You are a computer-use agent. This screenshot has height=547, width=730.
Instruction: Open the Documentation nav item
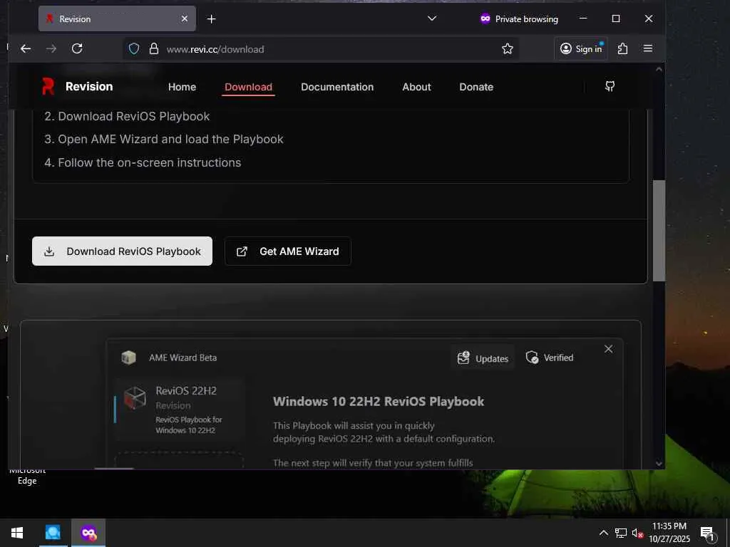[x=337, y=87]
